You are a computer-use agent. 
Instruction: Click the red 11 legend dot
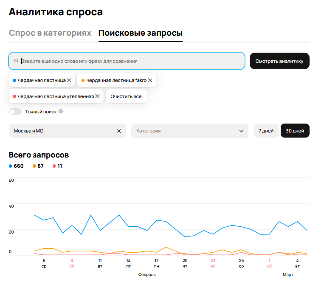point(54,166)
